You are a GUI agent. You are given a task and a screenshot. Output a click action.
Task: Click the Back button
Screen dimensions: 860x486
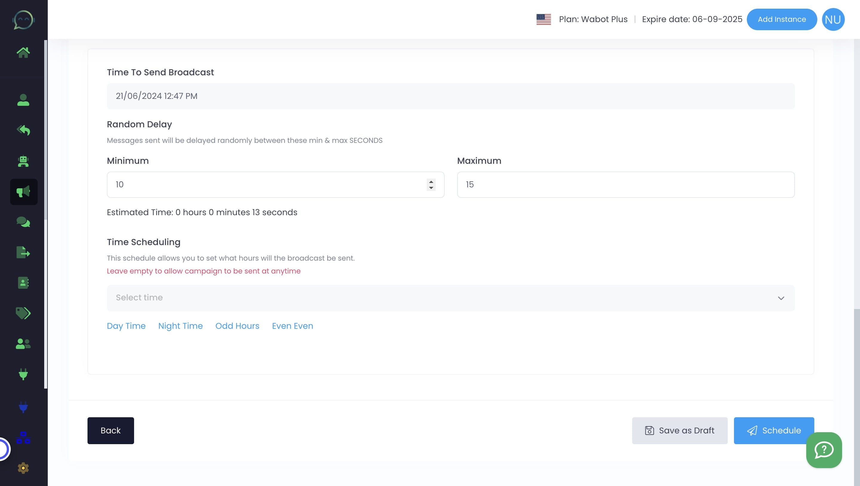(110, 430)
